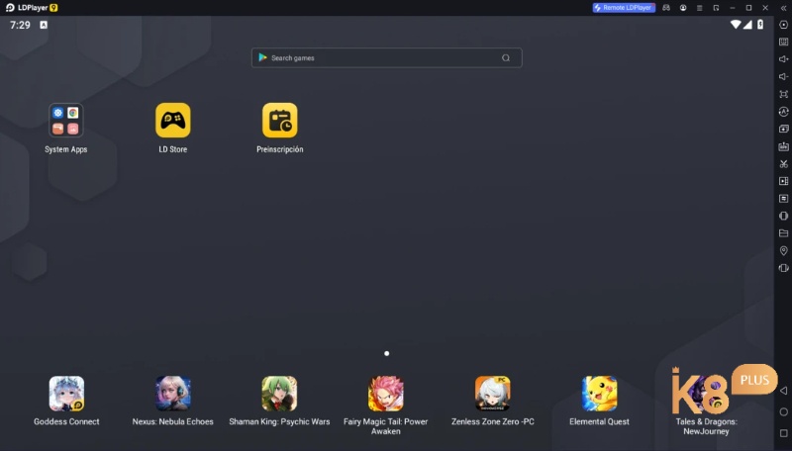Screen dimensions: 792x451
Task: Click the upright device icon above folder icon
Action: (783, 216)
